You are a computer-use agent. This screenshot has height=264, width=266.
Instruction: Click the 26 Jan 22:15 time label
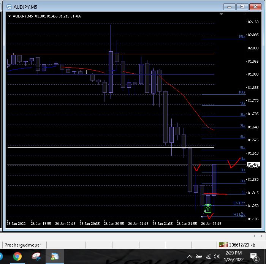coord(211,224)
